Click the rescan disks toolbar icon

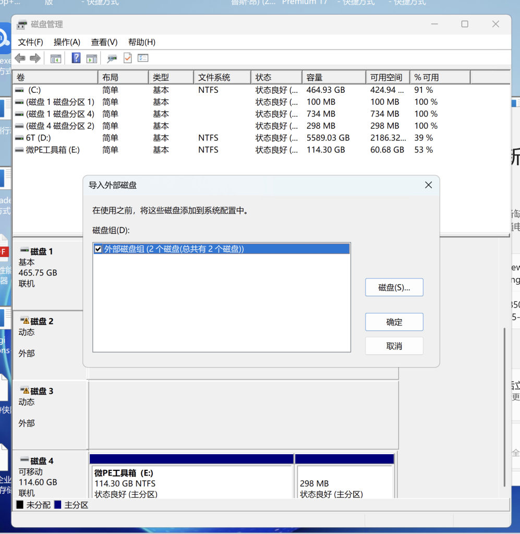coord(112,58)
